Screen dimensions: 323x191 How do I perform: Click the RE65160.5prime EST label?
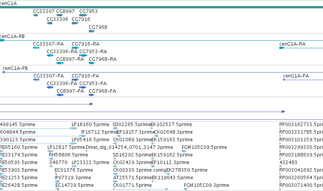(19, 147)
